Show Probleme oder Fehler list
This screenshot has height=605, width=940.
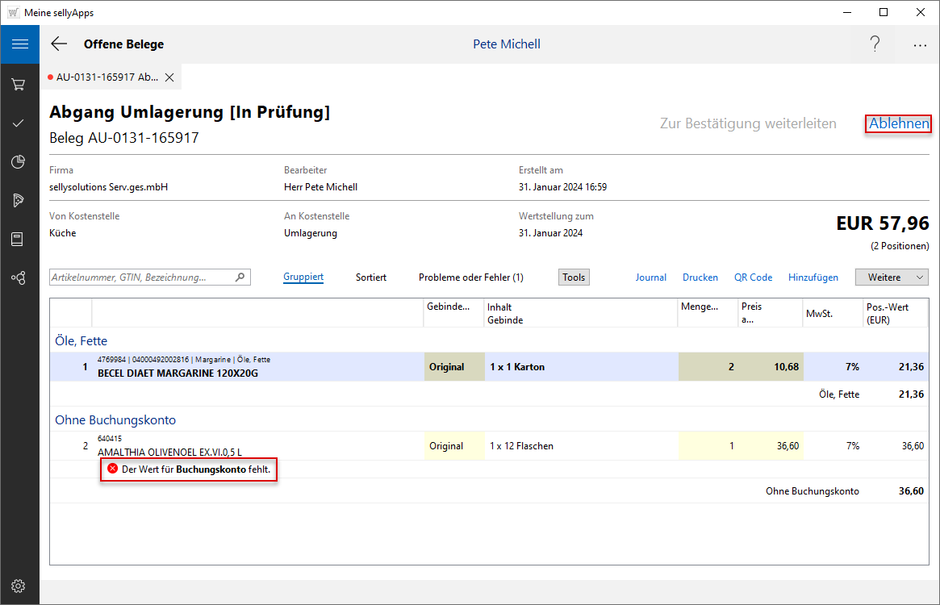470,277
